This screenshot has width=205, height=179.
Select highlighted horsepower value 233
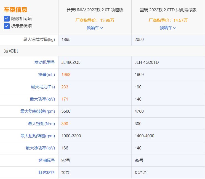pos(65,87)
